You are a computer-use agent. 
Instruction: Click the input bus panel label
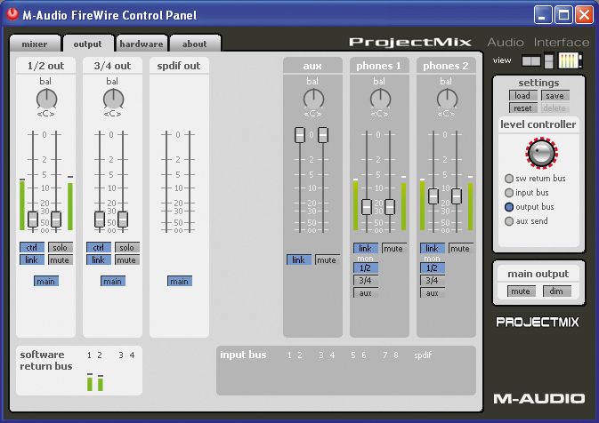tap(243, 355)
